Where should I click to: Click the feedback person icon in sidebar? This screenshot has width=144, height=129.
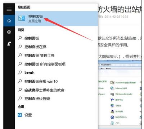(9, 44)
